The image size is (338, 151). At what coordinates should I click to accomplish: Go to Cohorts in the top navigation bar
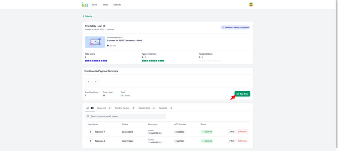coord(117,5)
